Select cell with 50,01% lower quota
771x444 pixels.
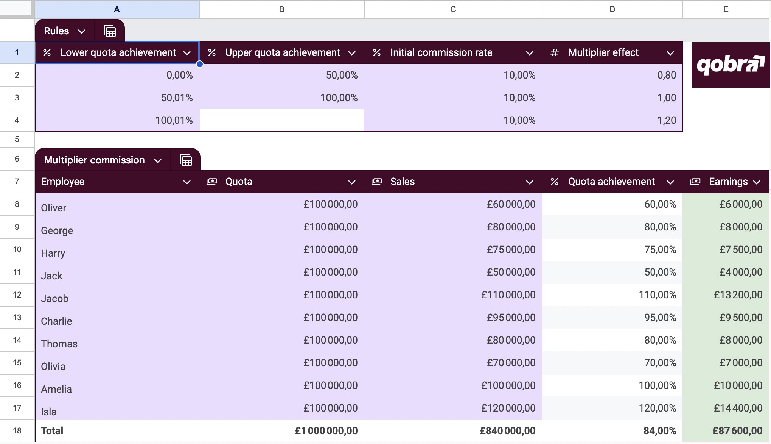click(117, 98)
